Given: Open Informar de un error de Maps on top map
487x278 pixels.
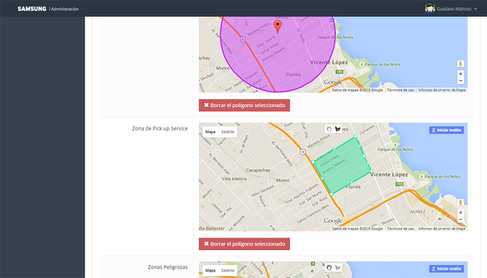Looking at the screenshot, I should (442, 90).
